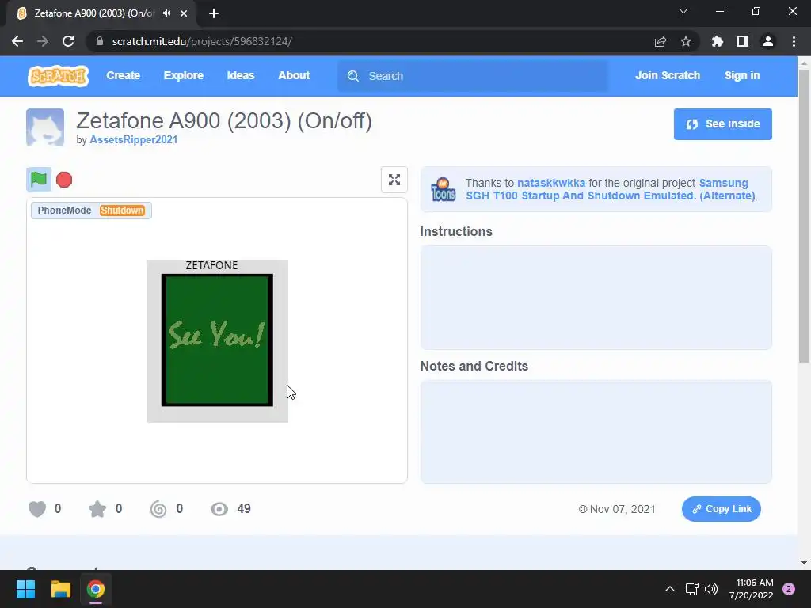
Task: Click the Instructions text box
Action: pyautogui.click(x=596, y=298)
